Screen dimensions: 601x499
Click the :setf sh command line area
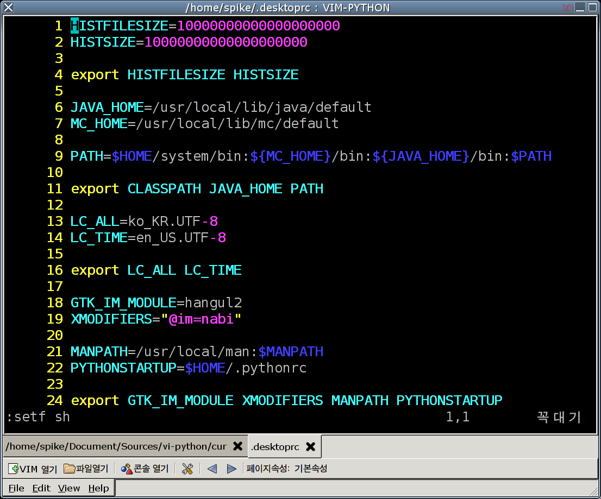tap(38, 417)
